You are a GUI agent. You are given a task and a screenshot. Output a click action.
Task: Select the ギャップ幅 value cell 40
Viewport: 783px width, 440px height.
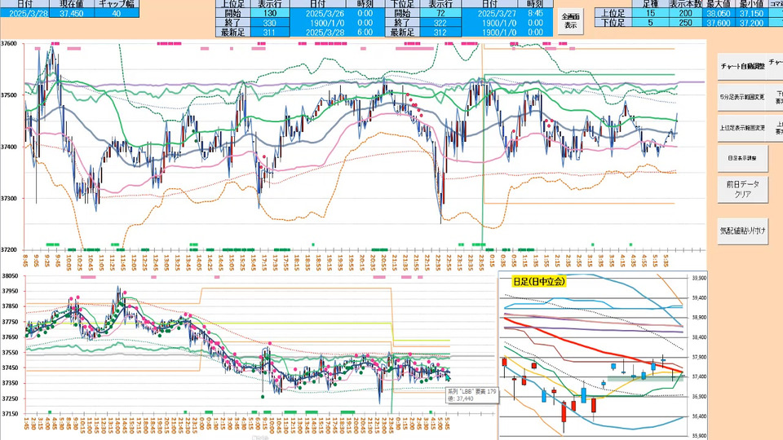(x=117, y=14)
